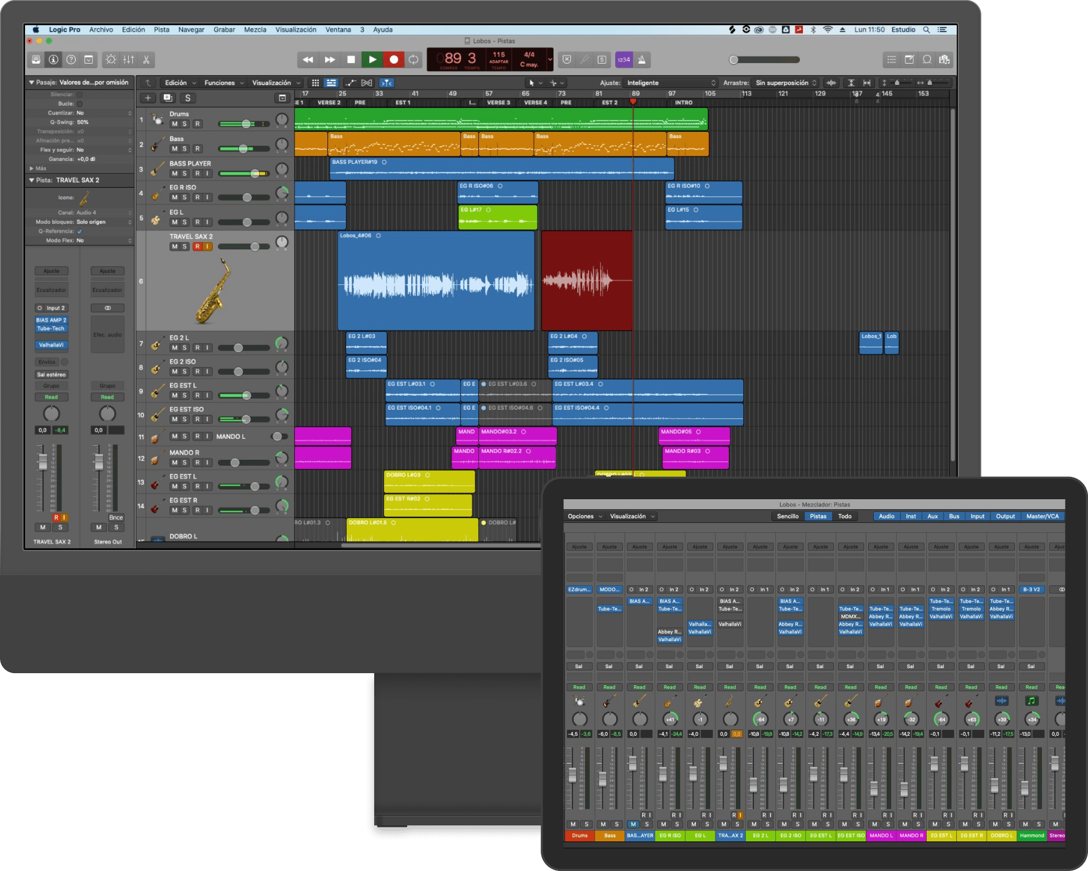
Task: Click the vertical auto zoom icon
Action: pos(851,83)
